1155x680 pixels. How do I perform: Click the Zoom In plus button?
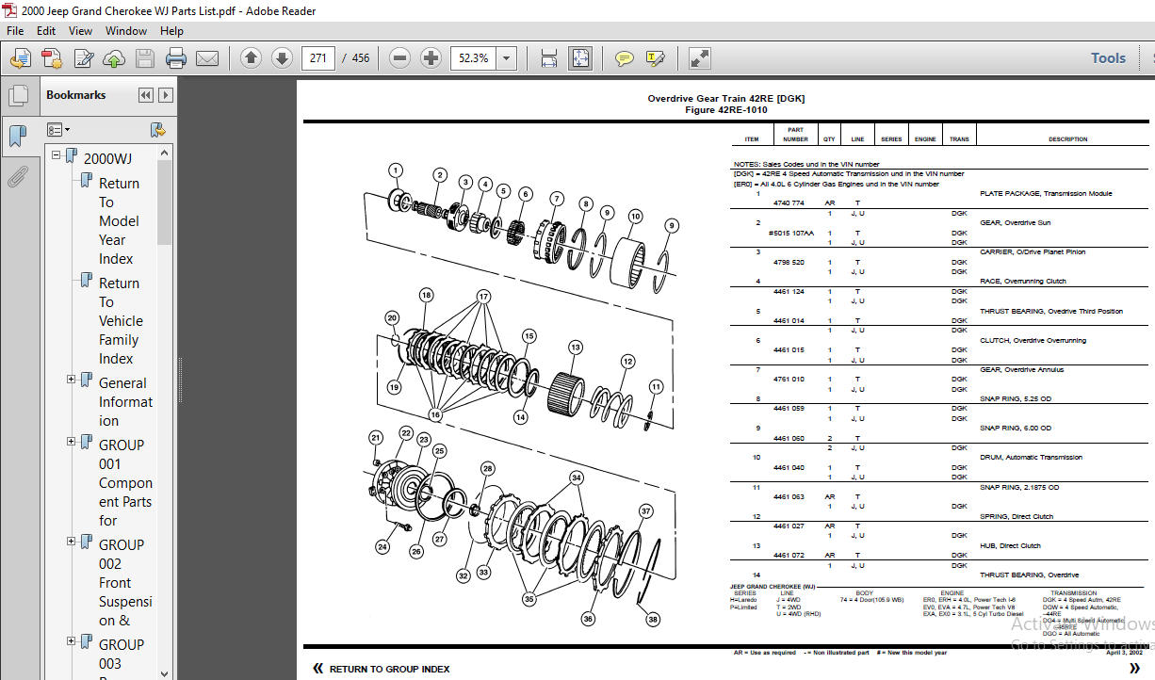[431, 58]
